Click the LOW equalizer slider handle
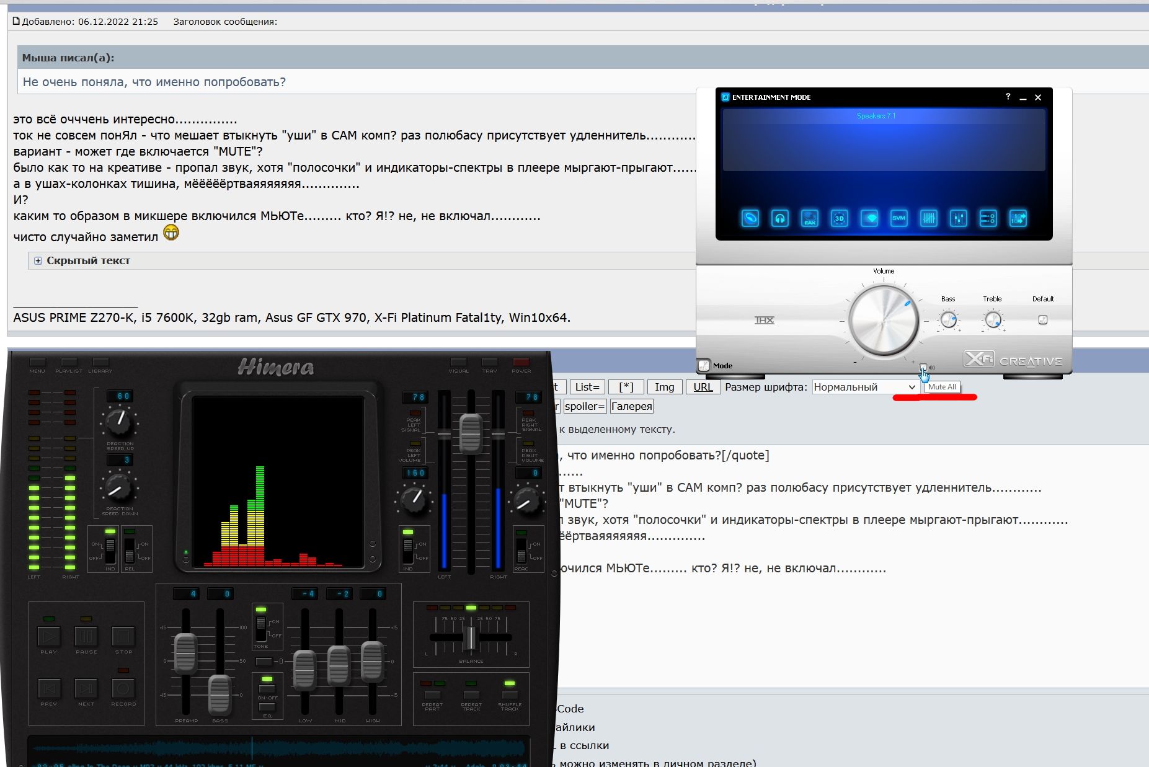The height and width of the screenshot is (767, 1149). 304,670
